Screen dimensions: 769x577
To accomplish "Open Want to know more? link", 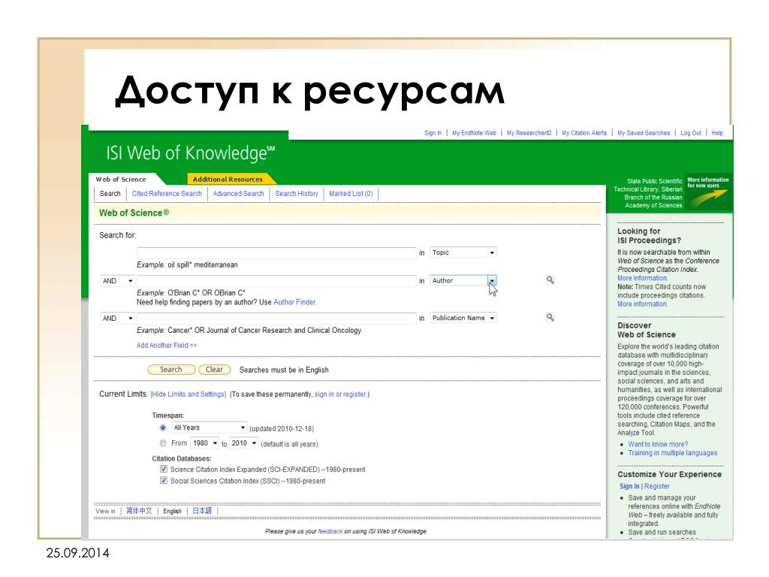I will point(658,444).
